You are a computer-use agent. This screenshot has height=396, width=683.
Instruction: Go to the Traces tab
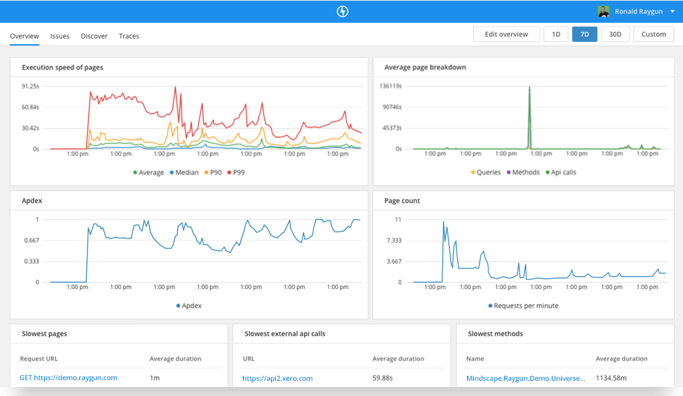click(x=129, y=36)
